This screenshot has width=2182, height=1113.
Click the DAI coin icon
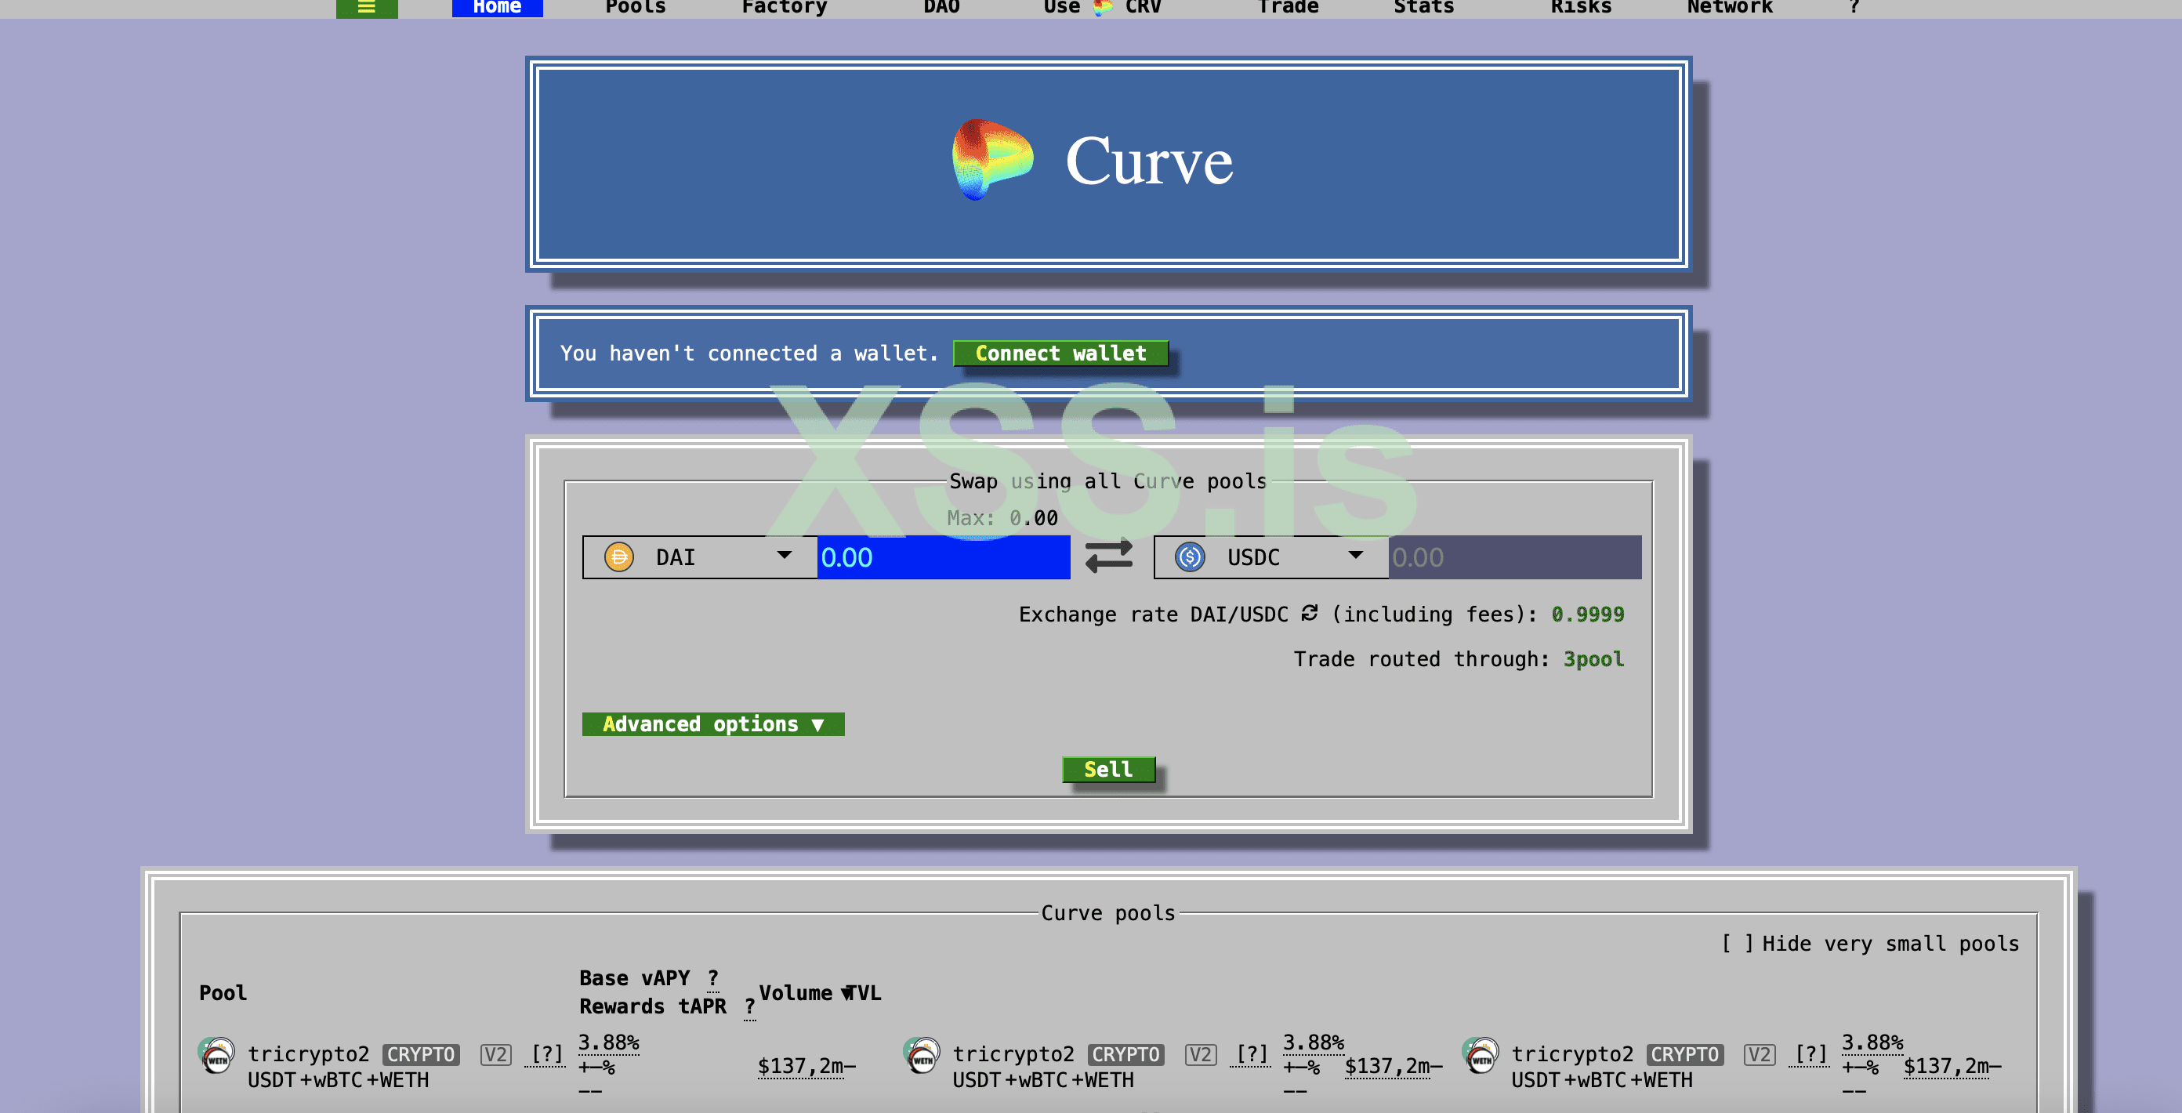point(618,557)
